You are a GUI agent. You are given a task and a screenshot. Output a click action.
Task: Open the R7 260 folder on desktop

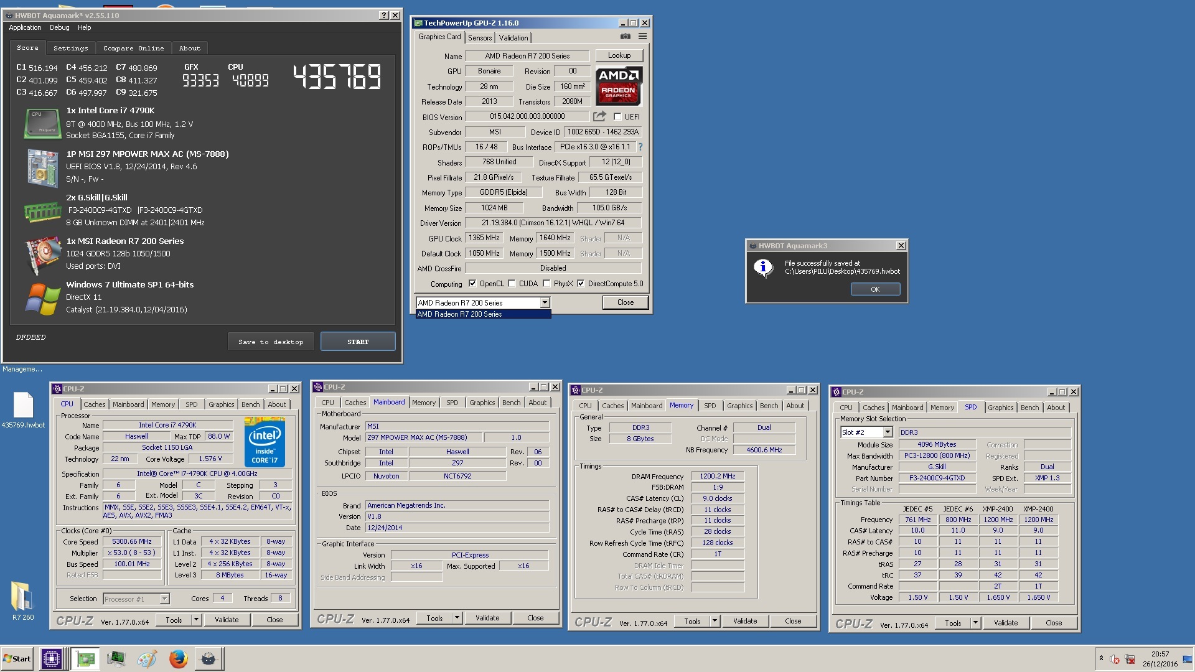[x=23, y=601]
